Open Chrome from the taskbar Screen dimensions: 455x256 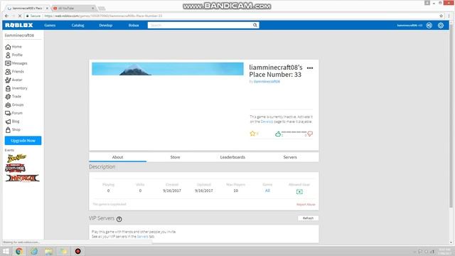click(19, 251)
